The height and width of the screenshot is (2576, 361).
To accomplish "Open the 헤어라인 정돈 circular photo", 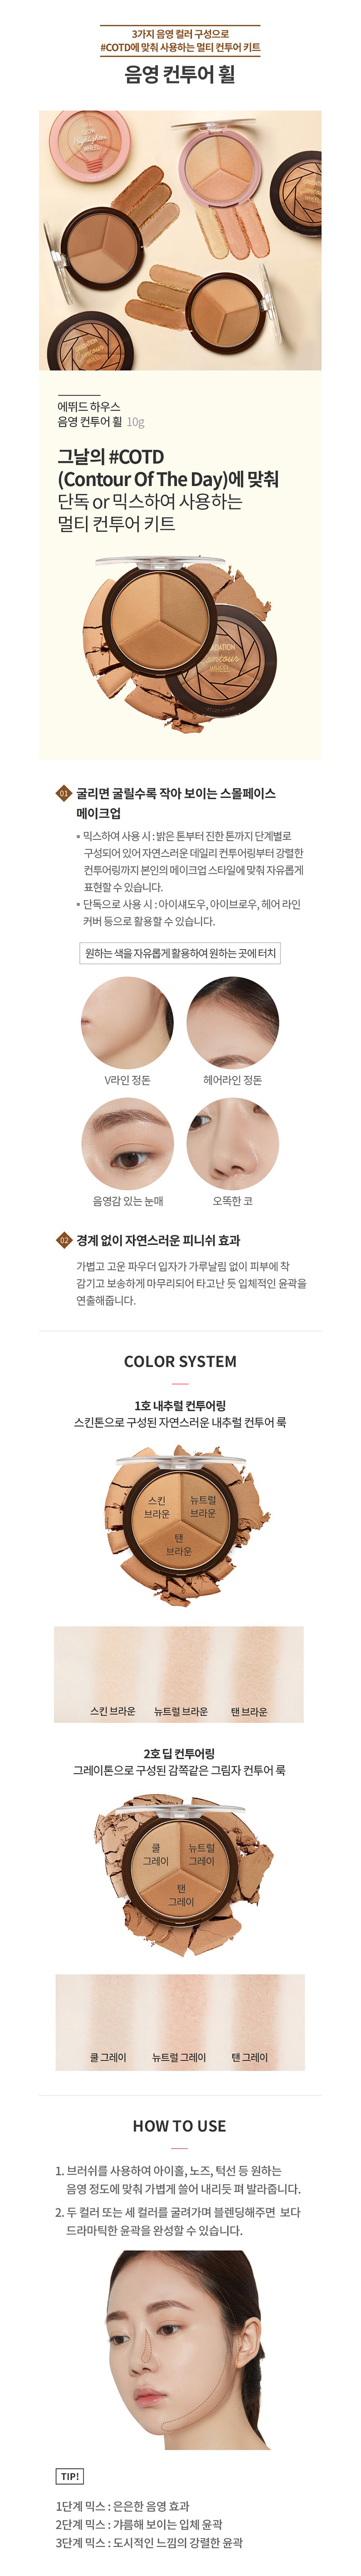I will [x=233, y=1022].
